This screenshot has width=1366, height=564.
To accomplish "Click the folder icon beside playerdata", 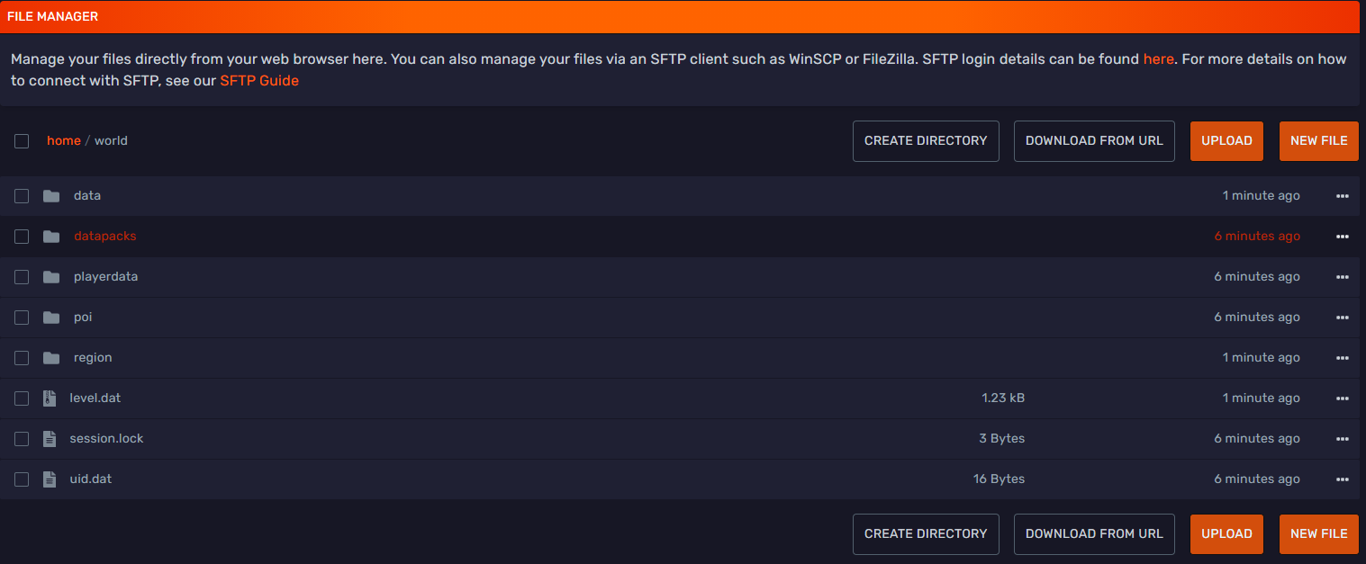I will tap(51, 277).
